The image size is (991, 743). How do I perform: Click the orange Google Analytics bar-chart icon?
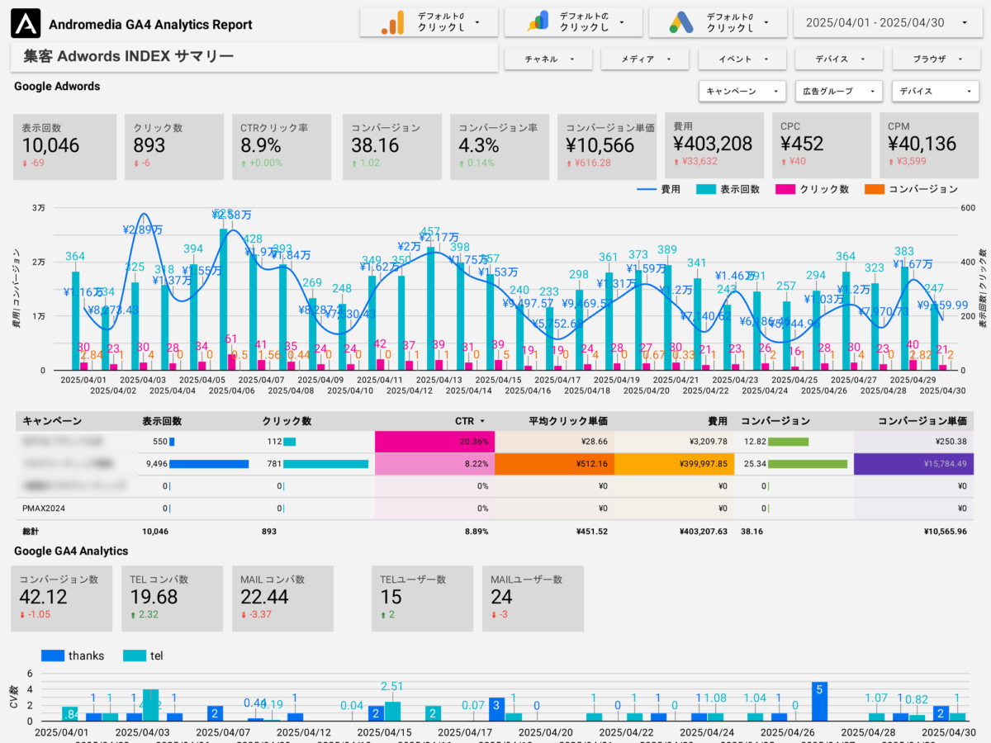click(x=392, y=23)
